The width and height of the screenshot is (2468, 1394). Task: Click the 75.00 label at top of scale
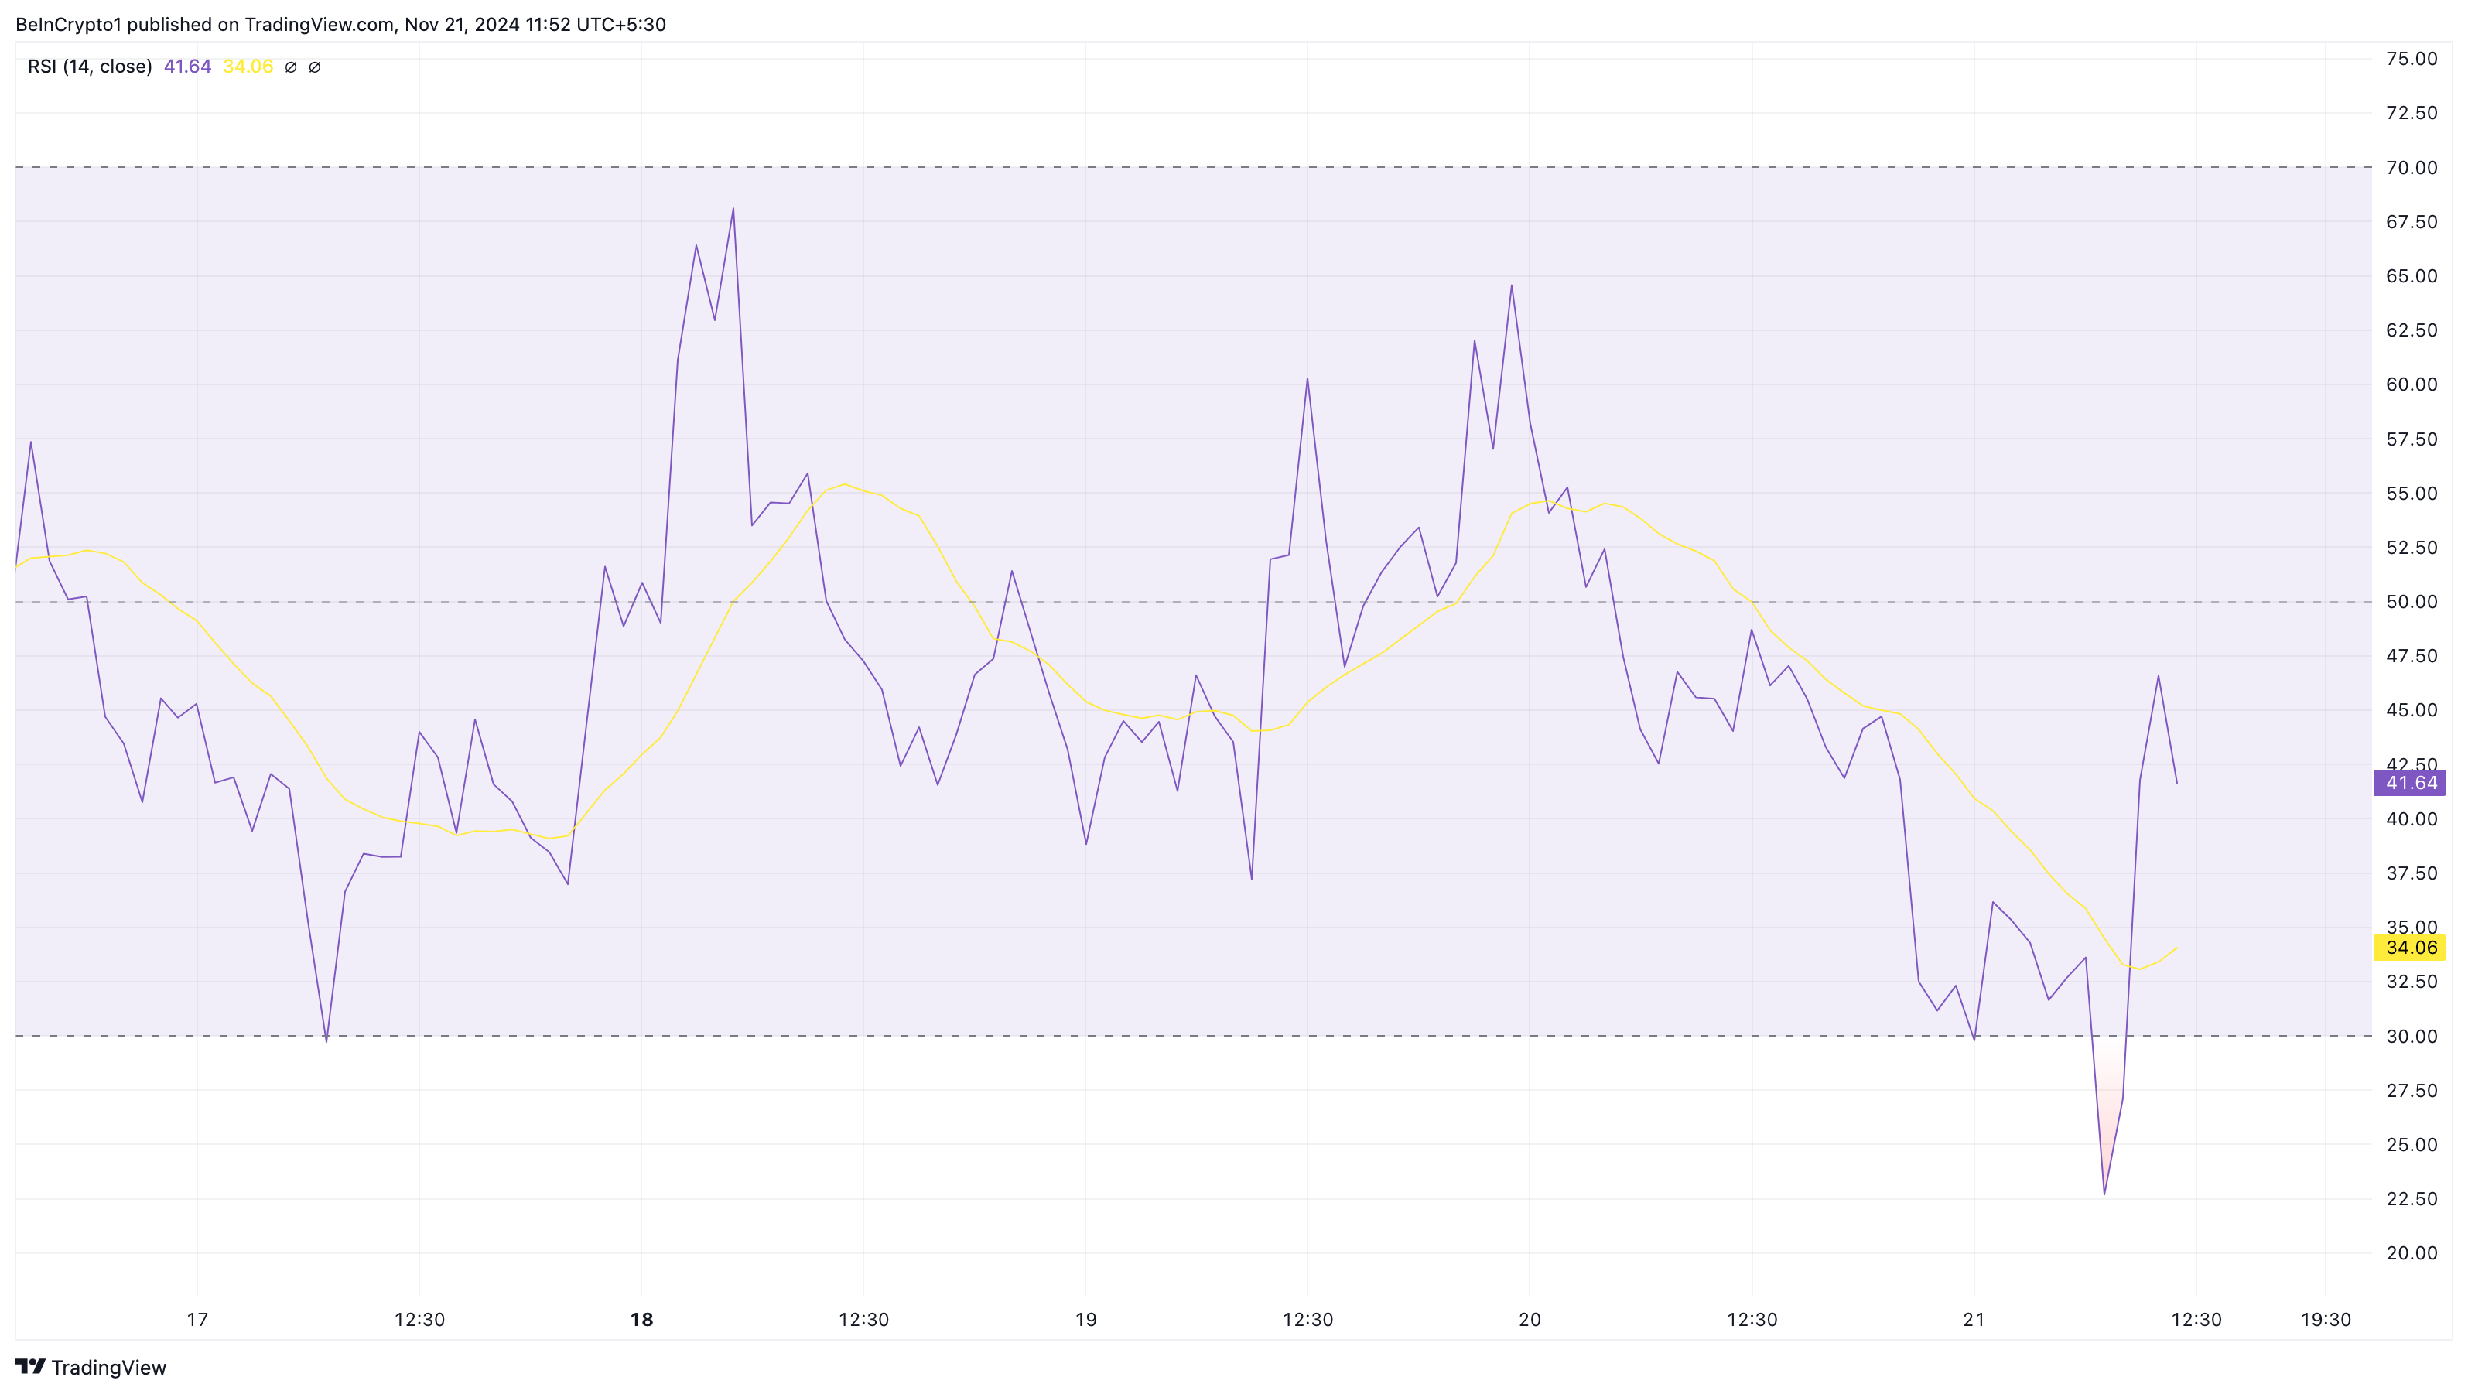point(2411,59)
